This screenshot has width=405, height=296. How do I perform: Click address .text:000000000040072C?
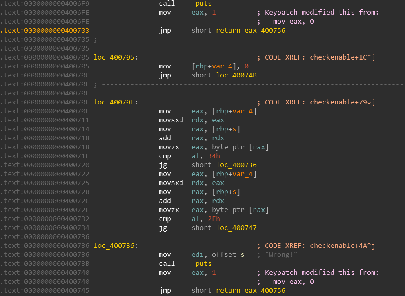coord(45,201)
